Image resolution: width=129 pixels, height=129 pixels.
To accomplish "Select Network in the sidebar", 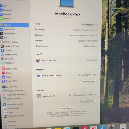I will click(x=6, y=14).
